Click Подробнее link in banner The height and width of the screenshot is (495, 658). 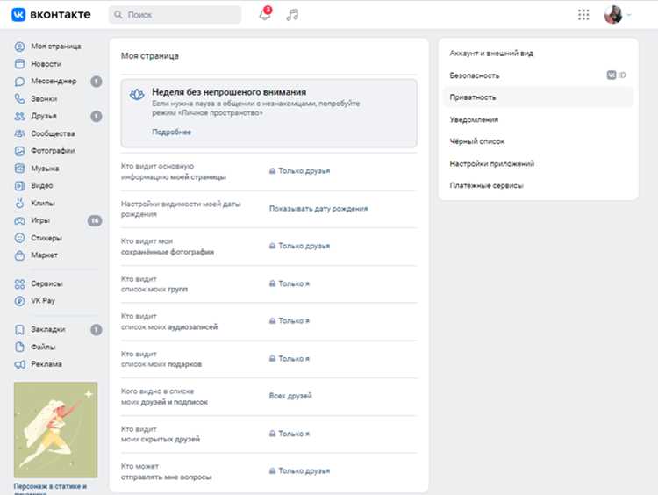(x=171, y=132)
